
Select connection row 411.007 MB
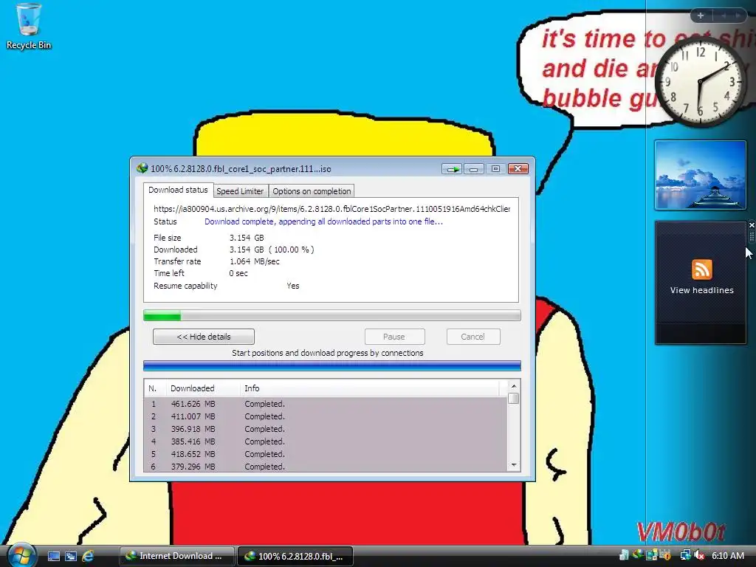pyautogui.click(x=326, y=416)
